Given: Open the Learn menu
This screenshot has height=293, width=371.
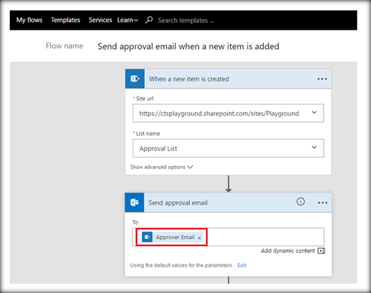Looking at the screenshot, I should click(x=128, y=20).
